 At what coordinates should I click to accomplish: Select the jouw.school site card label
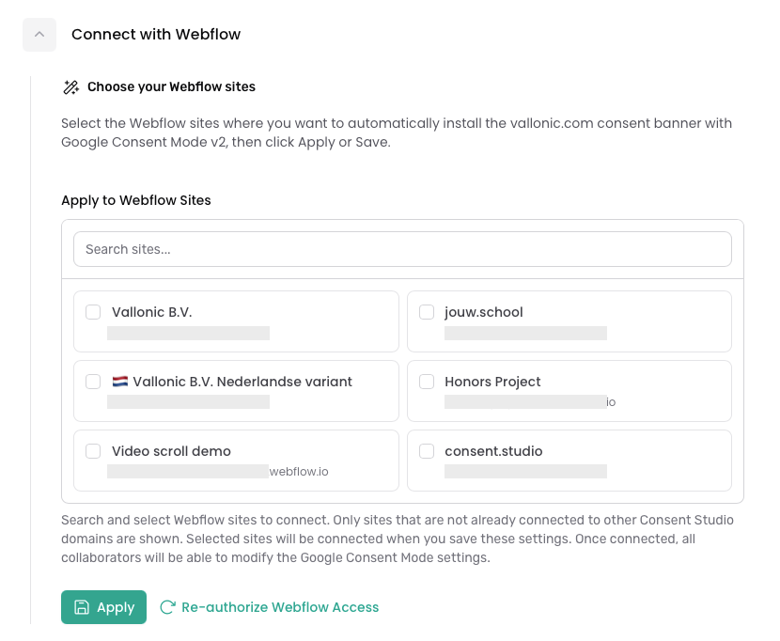tap(484, 312)
